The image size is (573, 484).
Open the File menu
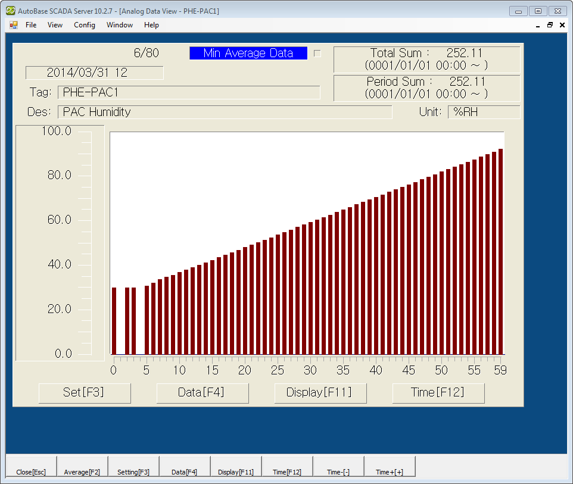(x=31, y=25)
